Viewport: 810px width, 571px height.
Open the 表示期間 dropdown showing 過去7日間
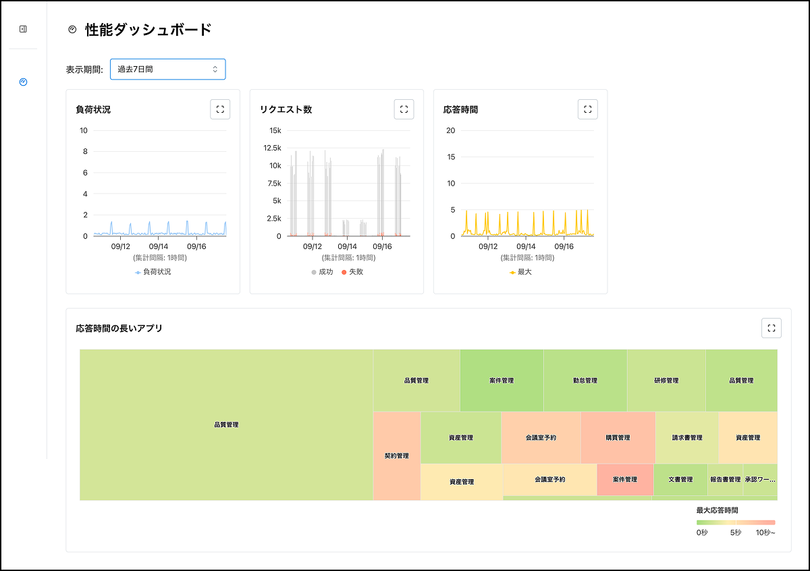[x=167, y=69]
